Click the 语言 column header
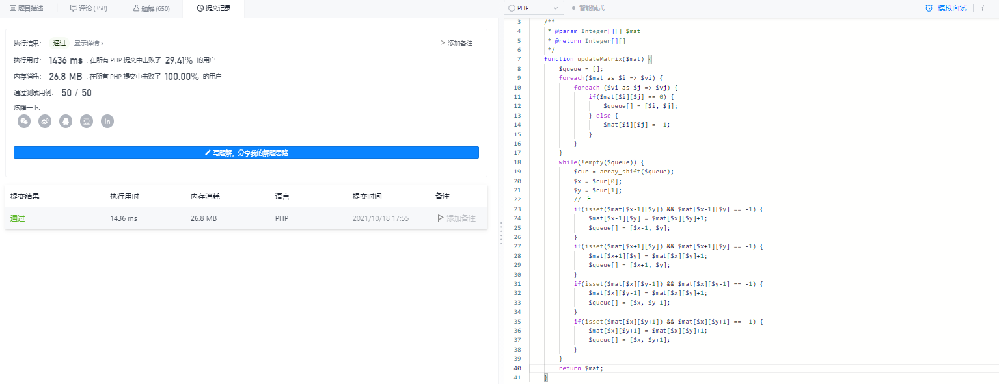Viewport: 999px width, 384px height. [282, 196]
